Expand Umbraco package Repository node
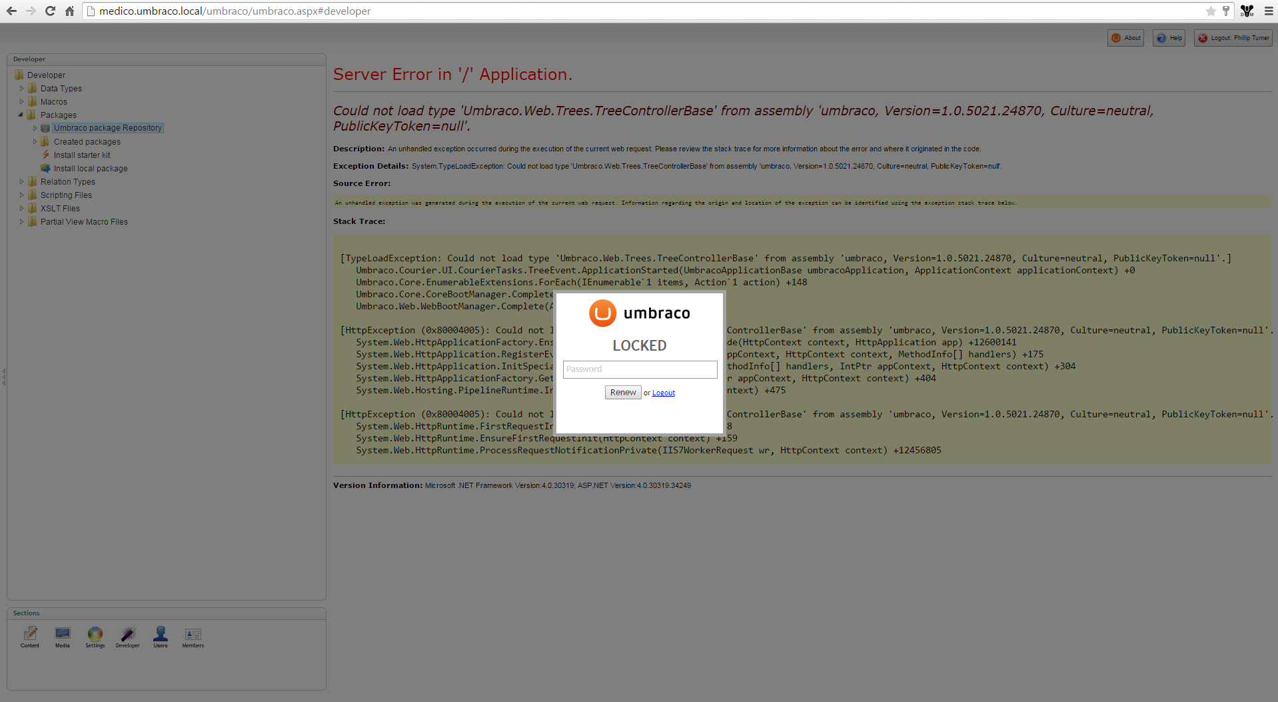Screen dimensions: 1278x702 point(35,128)
